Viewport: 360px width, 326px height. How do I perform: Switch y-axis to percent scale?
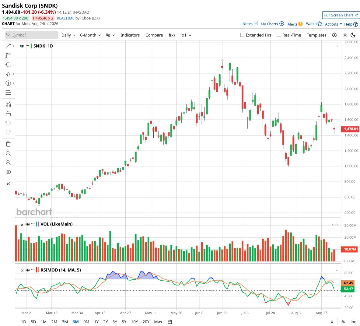pos(343,322)
